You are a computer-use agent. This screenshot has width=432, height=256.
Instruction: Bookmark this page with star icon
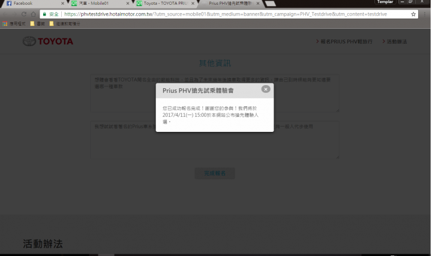413,14
